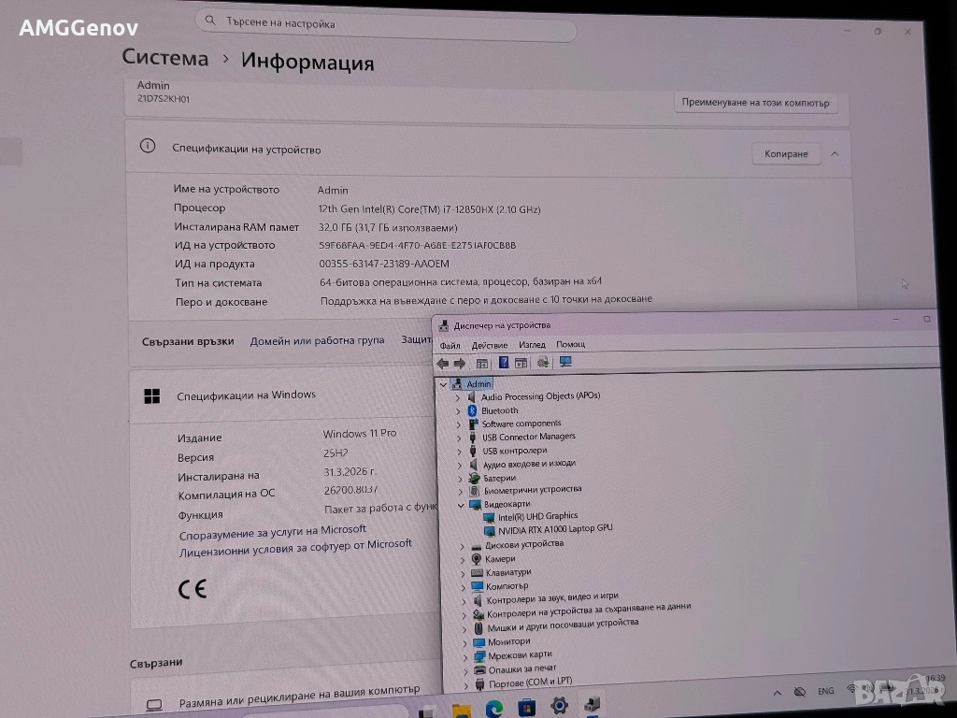Expand the USB Connector Managers node
Image resolution: width=957 pixels, height=718 pixels.
click(459, 438)
